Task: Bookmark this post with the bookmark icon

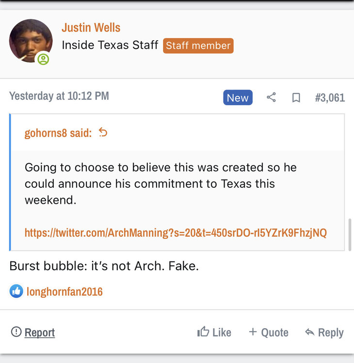Action: tap(296, 97)
